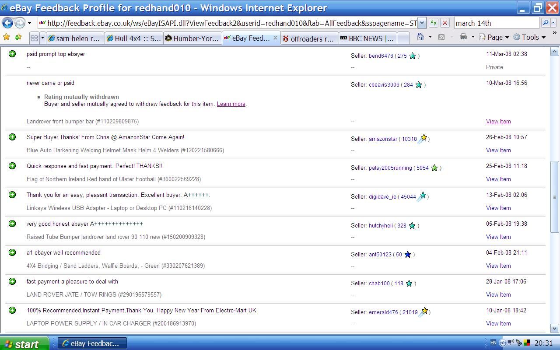The image size is (560, 350).
Task: Select the eBay Feed... tab
Action: point(248,38)
